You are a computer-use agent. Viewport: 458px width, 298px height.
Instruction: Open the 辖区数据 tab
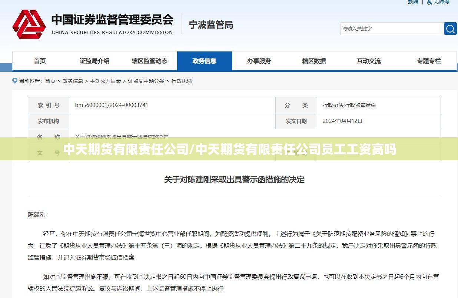coord(314,61)
